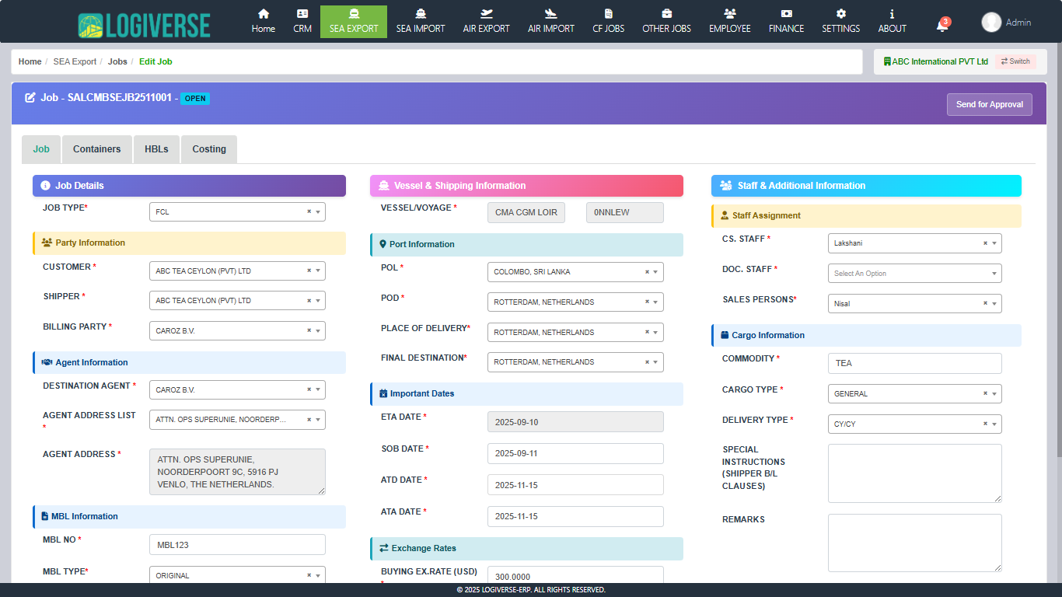Viewport: 1062px width, 597px height.
Task: Open Air Export plane icon
Action: pyautogui.click(x=487, y=14)
